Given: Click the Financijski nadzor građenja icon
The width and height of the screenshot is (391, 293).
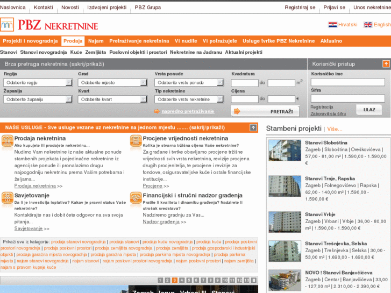Looking at the screenshot, I should (136, 198).
